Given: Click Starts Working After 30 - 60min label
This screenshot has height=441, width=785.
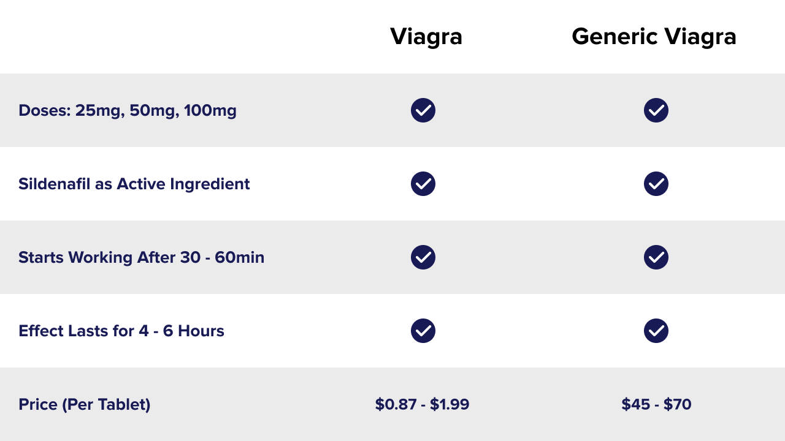Looking at the screenshot, I should tap(142, 258).
